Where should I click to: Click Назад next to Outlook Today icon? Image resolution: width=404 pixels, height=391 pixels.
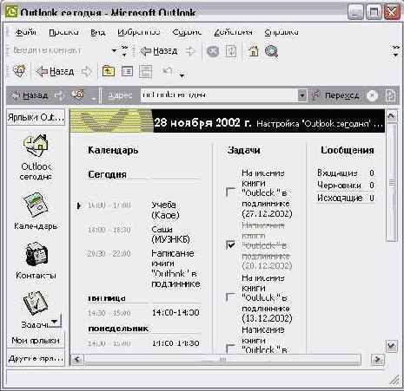[x=55, y=71]
